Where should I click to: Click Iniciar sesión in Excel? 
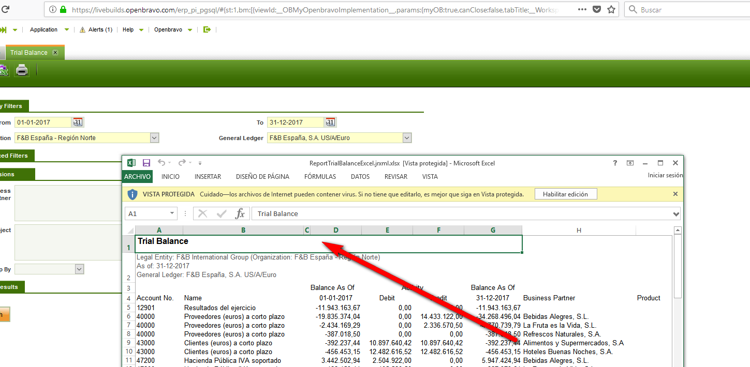pyautogui.click(x=665, y=175)
